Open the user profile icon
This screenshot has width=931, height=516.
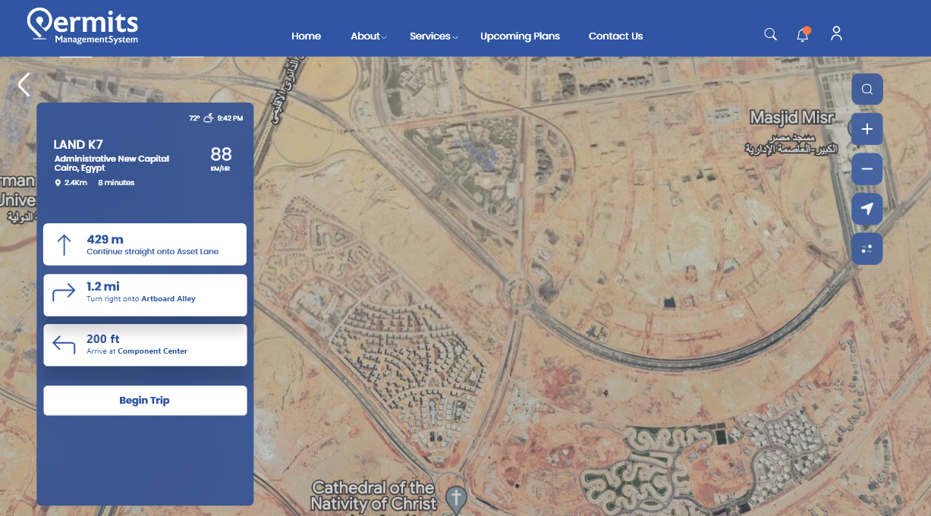pyautogui.click(x=836, y=34)
